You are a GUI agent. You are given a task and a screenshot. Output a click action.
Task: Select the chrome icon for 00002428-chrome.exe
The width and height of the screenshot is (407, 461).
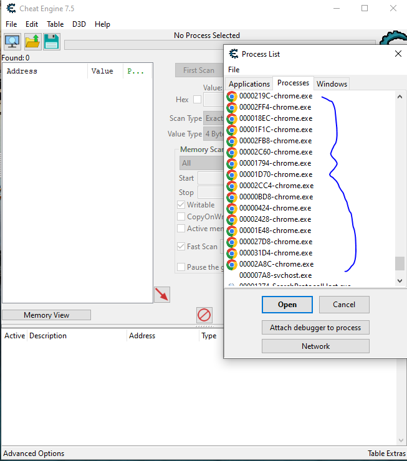[232, 219]
